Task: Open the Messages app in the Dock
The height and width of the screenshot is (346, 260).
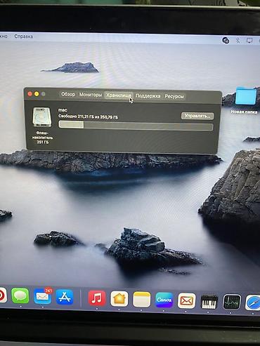Action: pos(20,296)
